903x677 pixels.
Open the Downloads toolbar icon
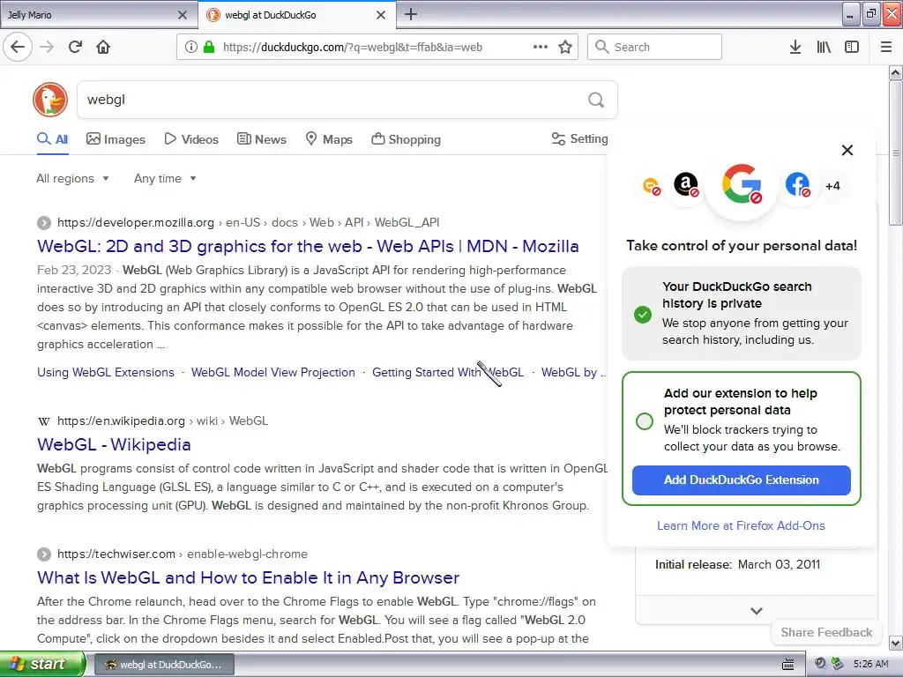pyautogui.click(x=795, y=47)
